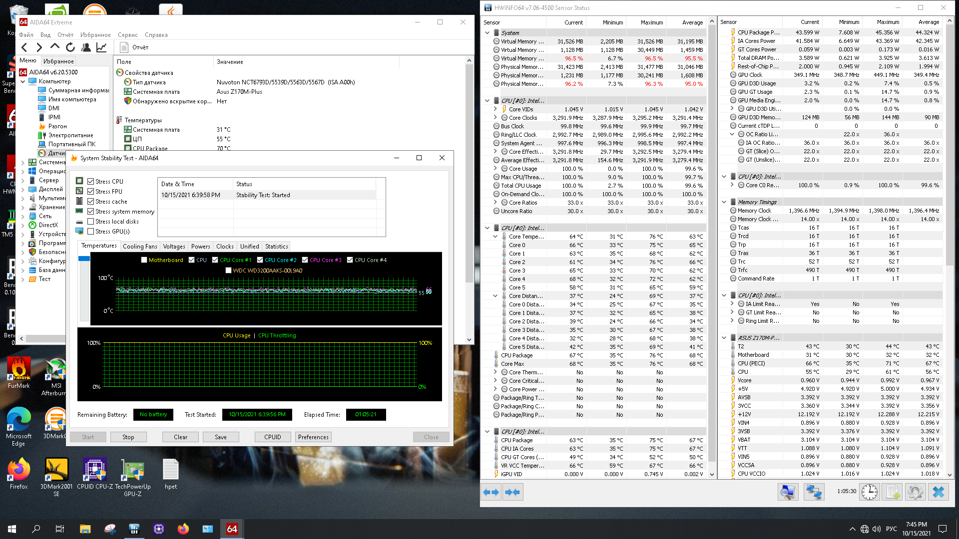This screenshot has width=959, height=539.
Task: Click the AIDA64 back navigation arrow
Action: tap(24, 47)
